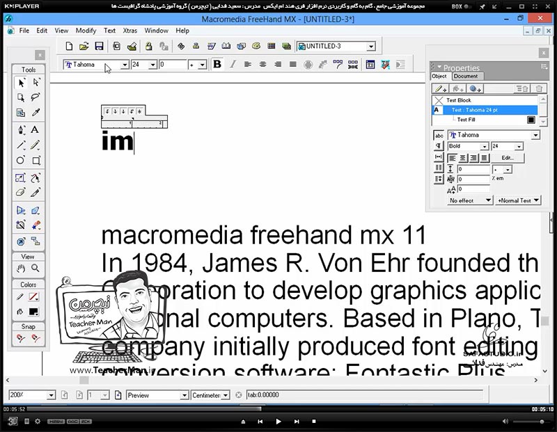Viewport: 557px width, 432px height.
Task: Click the leading value field in Properties
Action: (x=474, y=169)
